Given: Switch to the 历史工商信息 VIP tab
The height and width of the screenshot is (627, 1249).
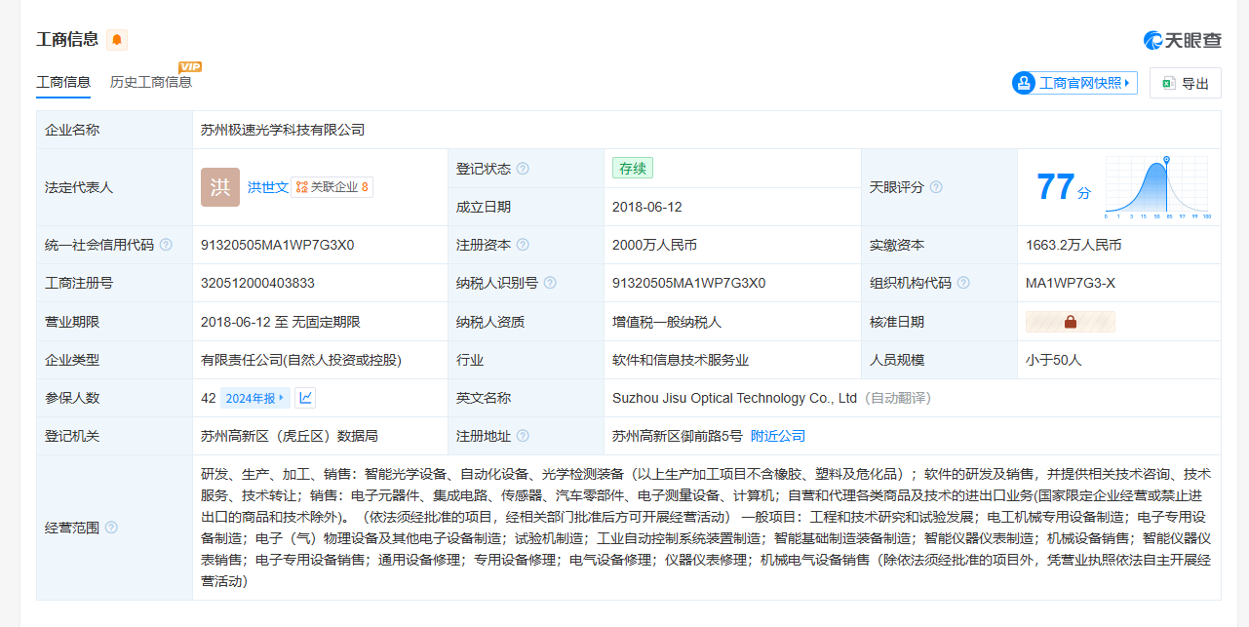Looking at the screenshot, I should click(151, 82).
